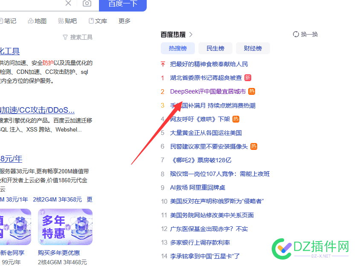This screenshot has width=357, height=266.
Task: Click the circular refresh icon next to 换一换
Action: (296, 34)
